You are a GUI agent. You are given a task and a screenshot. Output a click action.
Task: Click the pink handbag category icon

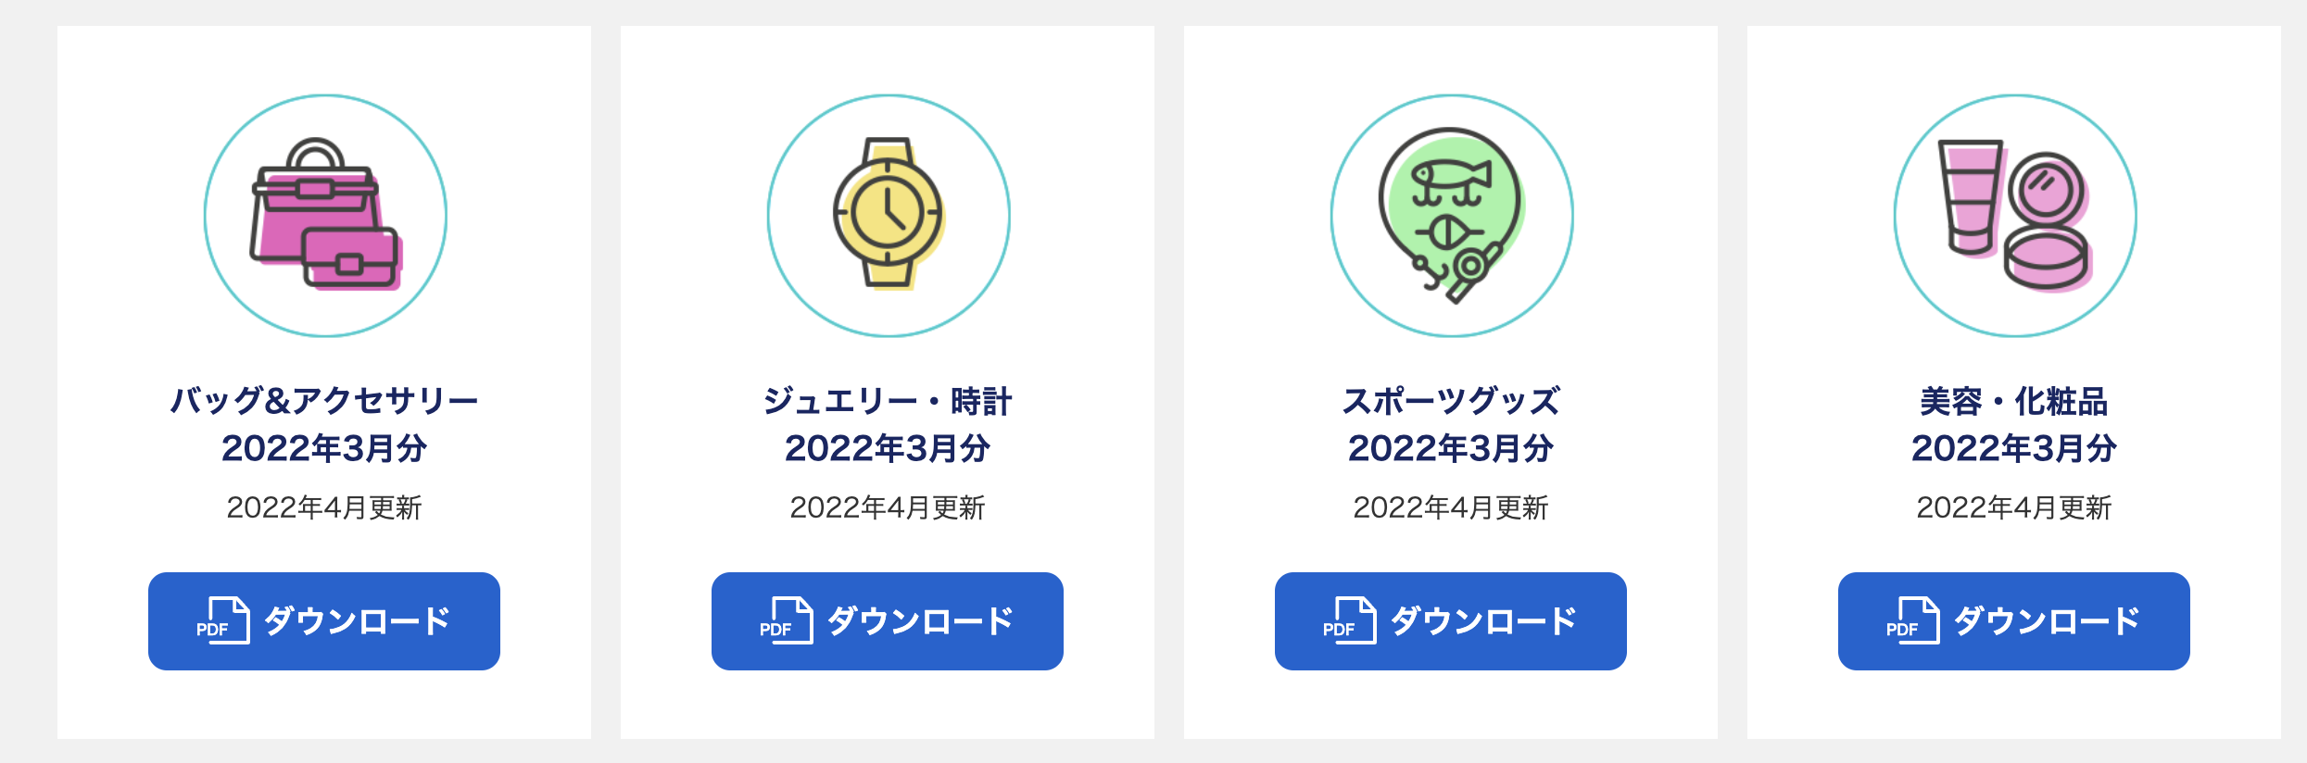(x=325, y=216)
